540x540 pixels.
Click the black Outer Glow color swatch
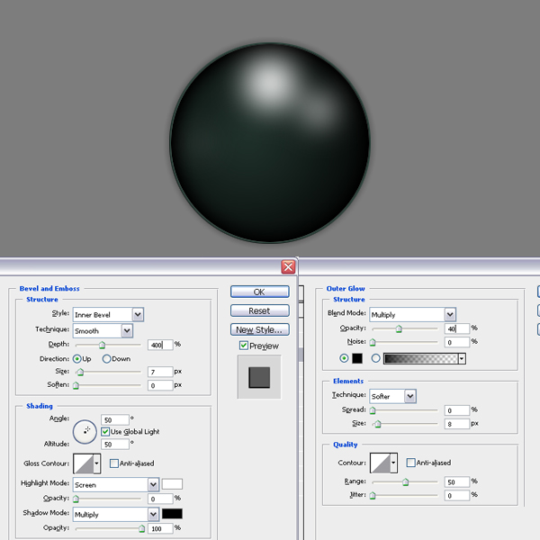pyautogui.click(x=357, y=358)
